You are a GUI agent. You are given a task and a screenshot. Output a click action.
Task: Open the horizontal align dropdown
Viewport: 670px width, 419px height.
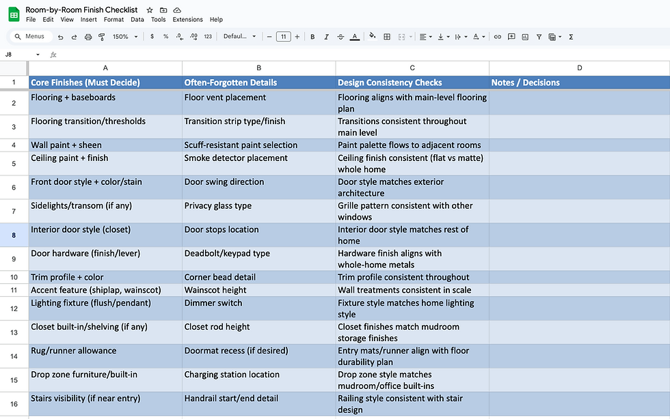click(x=425, y=37)
